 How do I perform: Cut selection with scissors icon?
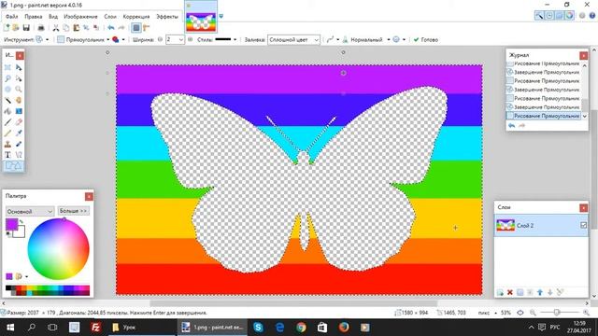[x=56, y=28]
